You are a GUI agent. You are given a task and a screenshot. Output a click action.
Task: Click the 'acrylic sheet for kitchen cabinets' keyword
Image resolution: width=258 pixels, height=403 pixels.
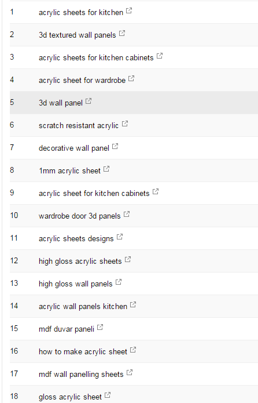[94, 194]
